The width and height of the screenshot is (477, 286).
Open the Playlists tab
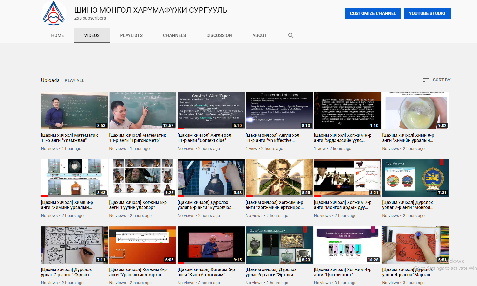[131, 35]
